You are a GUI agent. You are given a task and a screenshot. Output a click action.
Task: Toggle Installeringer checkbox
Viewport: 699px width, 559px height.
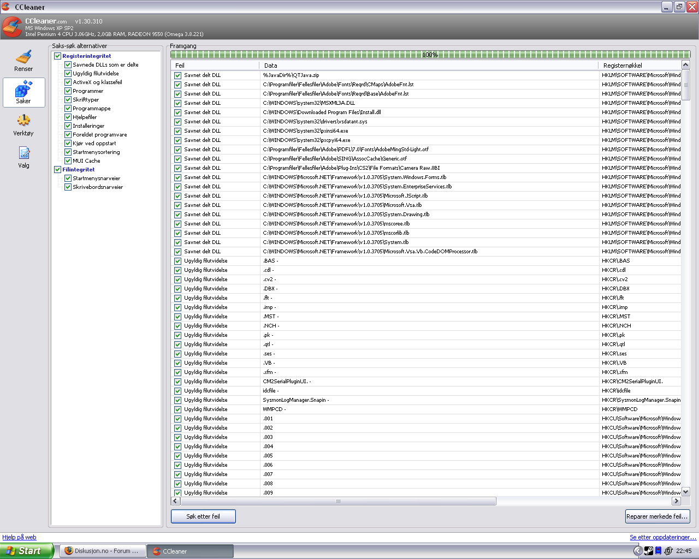[x=68, y=126]
